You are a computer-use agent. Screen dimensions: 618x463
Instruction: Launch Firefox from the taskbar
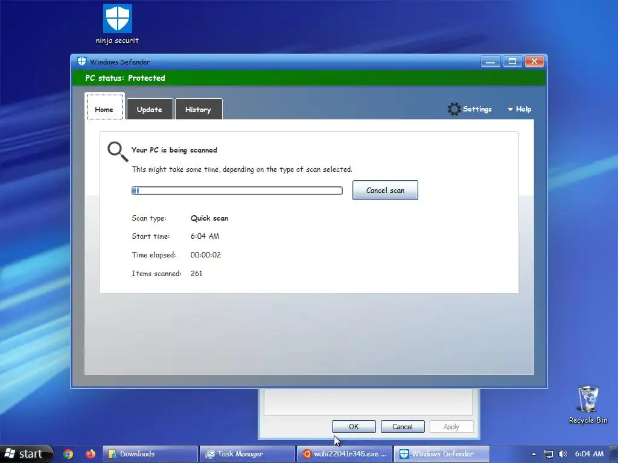[x=91, y=454]
